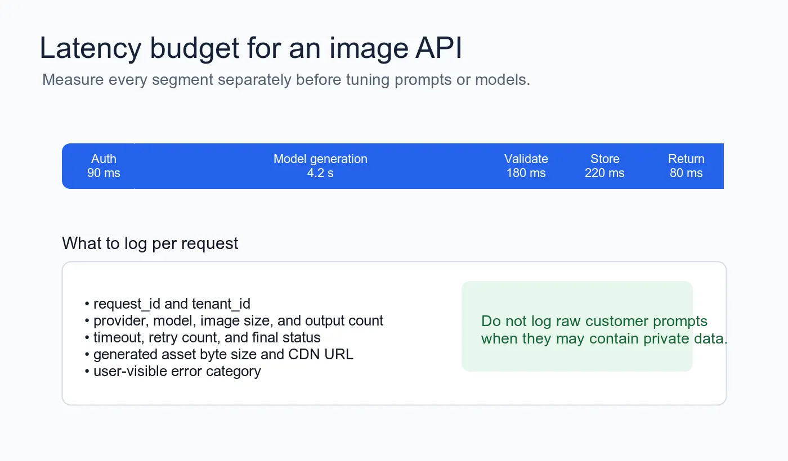This screenshot has width=788, height=461.
Task: Click the 'What to log per request' heading
Action: (150, 243)
